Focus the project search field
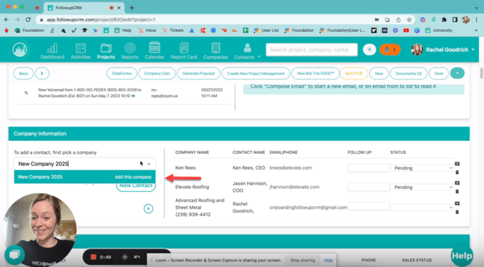Viewport: 484px width, 267px height. coord(312,50)
